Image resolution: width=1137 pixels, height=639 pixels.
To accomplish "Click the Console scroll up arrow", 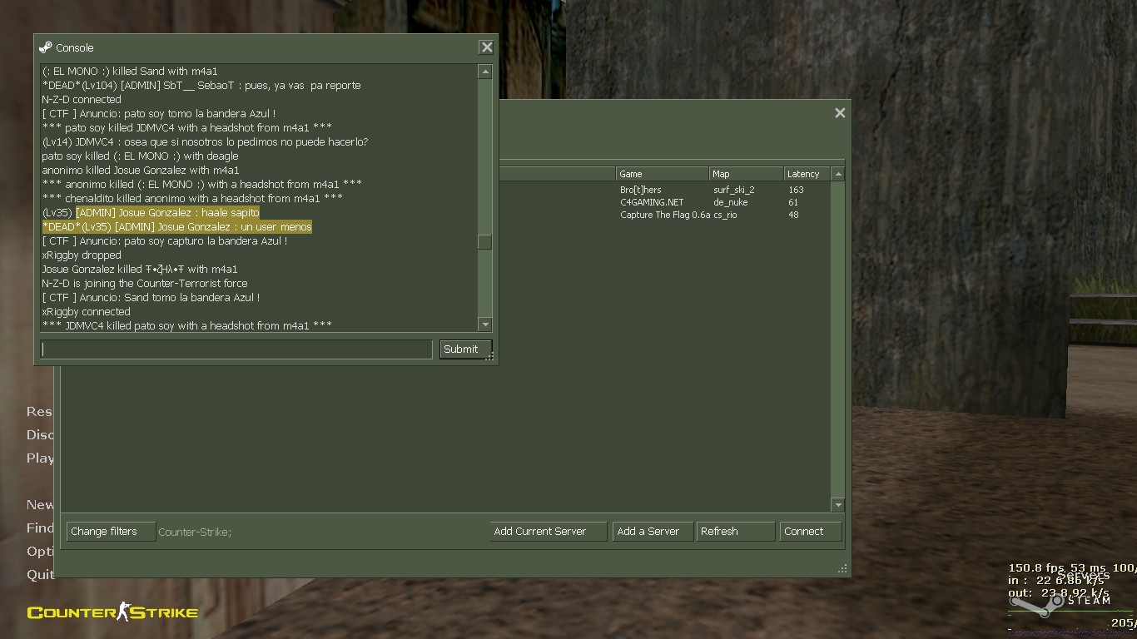I will (485, 72).
